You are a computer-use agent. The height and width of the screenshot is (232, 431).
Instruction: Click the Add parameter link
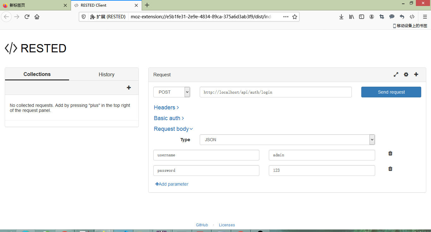[x=172, y=184]
